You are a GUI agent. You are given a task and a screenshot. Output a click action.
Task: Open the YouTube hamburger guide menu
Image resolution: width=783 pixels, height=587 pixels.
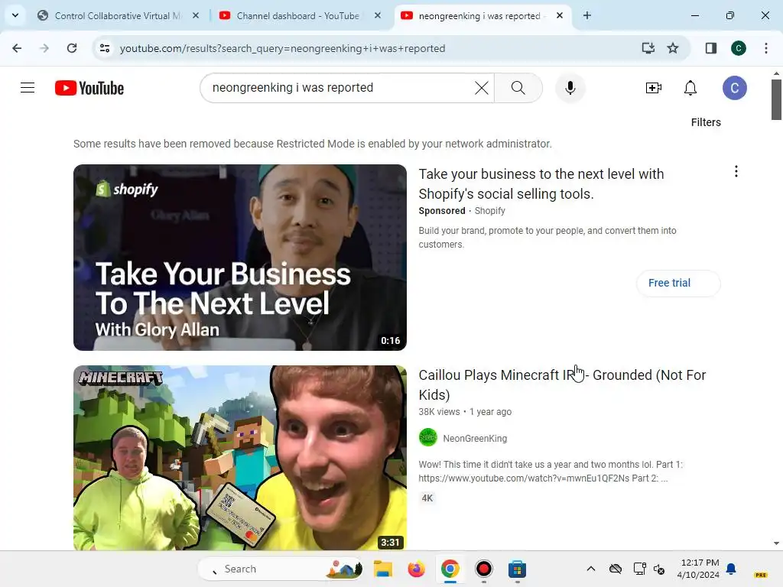[x=28, y=88]
